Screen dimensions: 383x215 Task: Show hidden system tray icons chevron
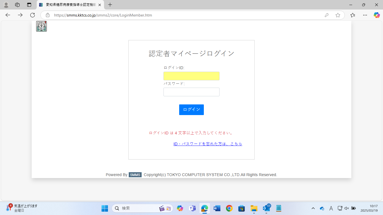click(x=313, y=208)
